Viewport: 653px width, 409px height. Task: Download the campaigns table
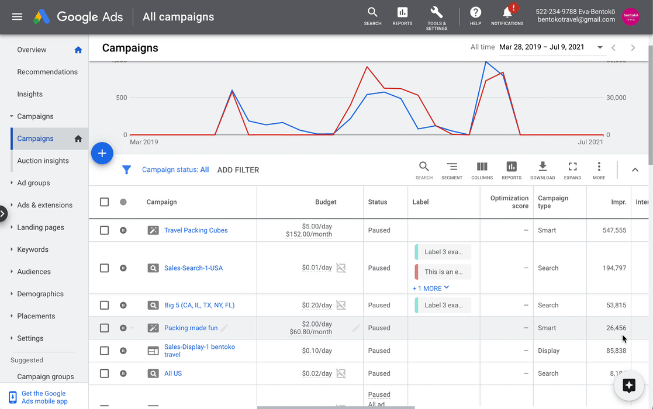coord(543,171)
